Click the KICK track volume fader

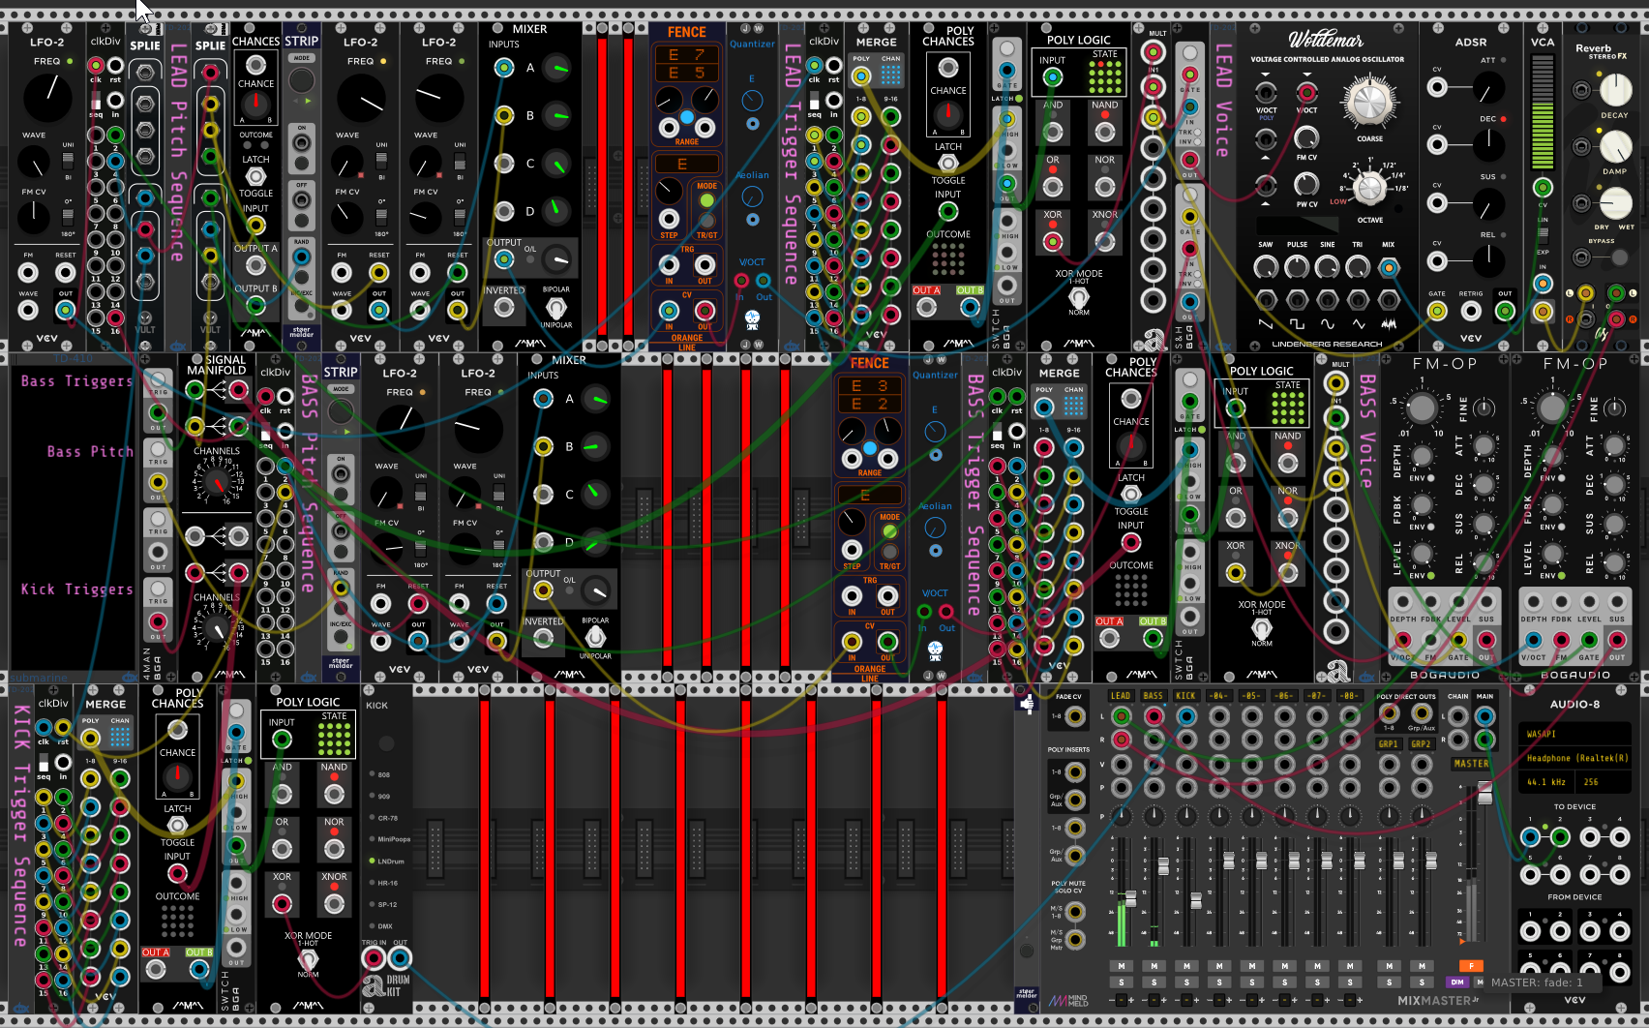pos(1196,901)
